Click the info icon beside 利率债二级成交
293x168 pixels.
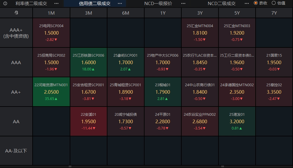(5, 3)
